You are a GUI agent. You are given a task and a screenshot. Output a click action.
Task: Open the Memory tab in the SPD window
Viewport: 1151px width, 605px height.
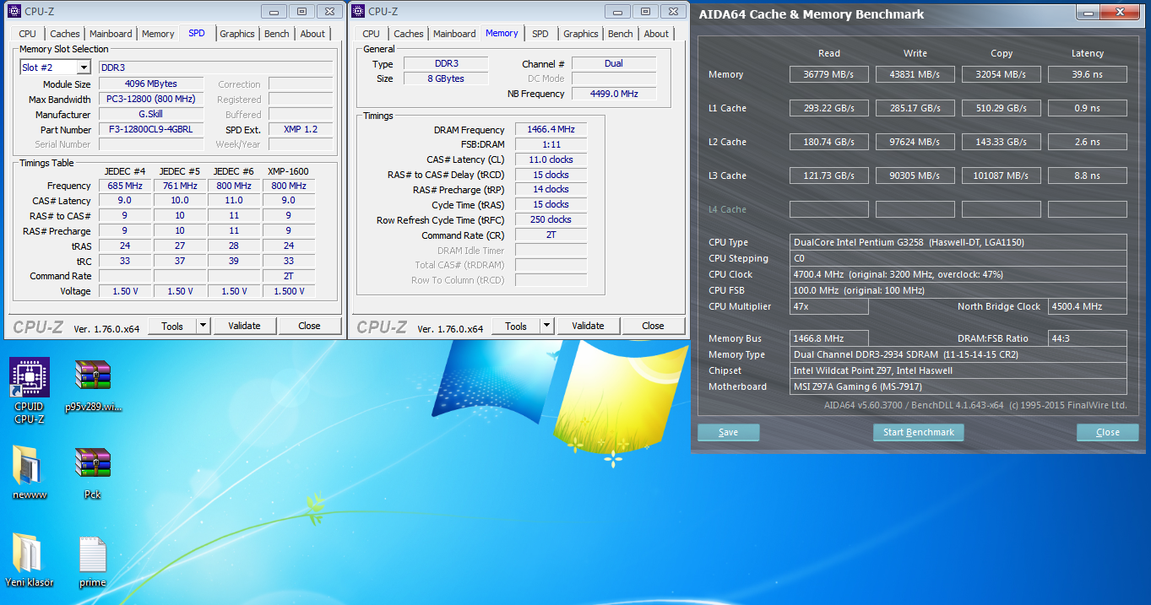tap(158, 34)
